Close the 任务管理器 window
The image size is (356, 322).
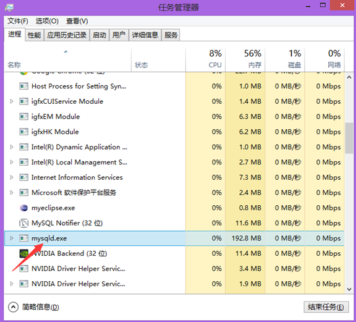coord(342,6)
